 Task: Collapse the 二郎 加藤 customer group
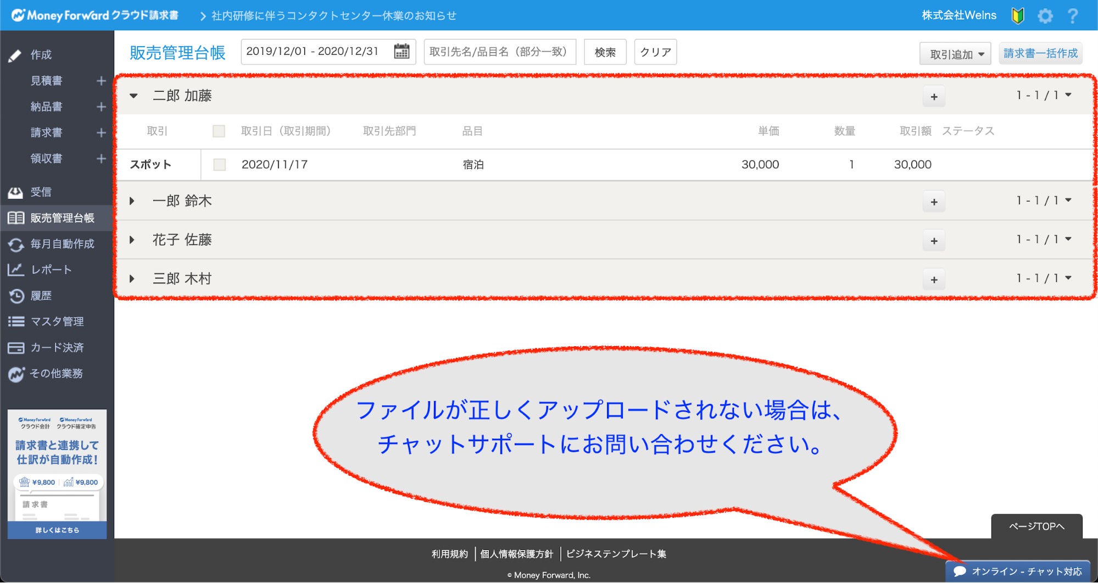coord(133,96)
